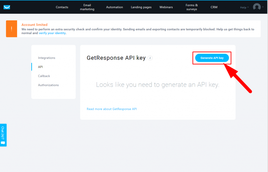Open the Chat 24/7 side widget
The image size is (268, 172).
click(x=3, y=135)
